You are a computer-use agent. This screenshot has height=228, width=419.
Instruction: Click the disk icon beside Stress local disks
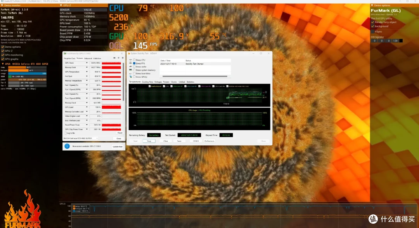click(131, 73)
